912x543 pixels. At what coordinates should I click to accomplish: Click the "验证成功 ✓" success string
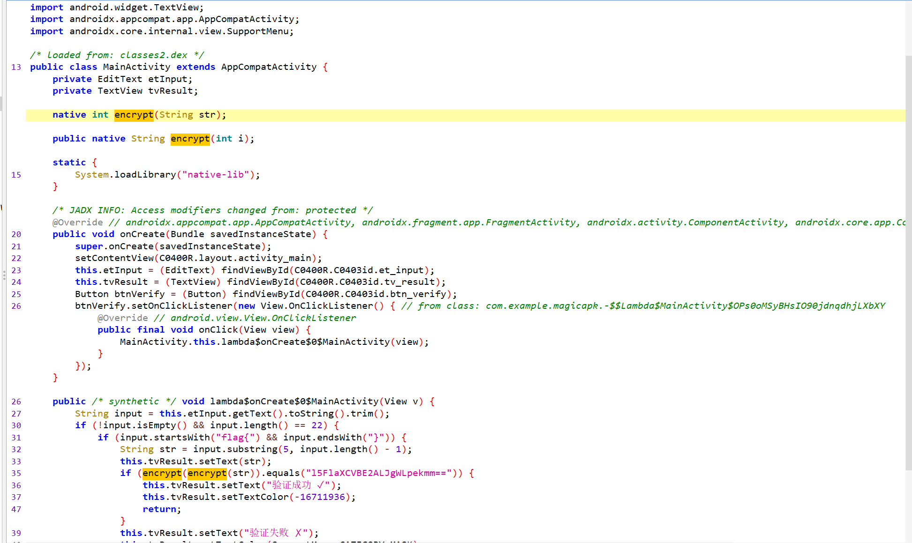tap(299, 485)
